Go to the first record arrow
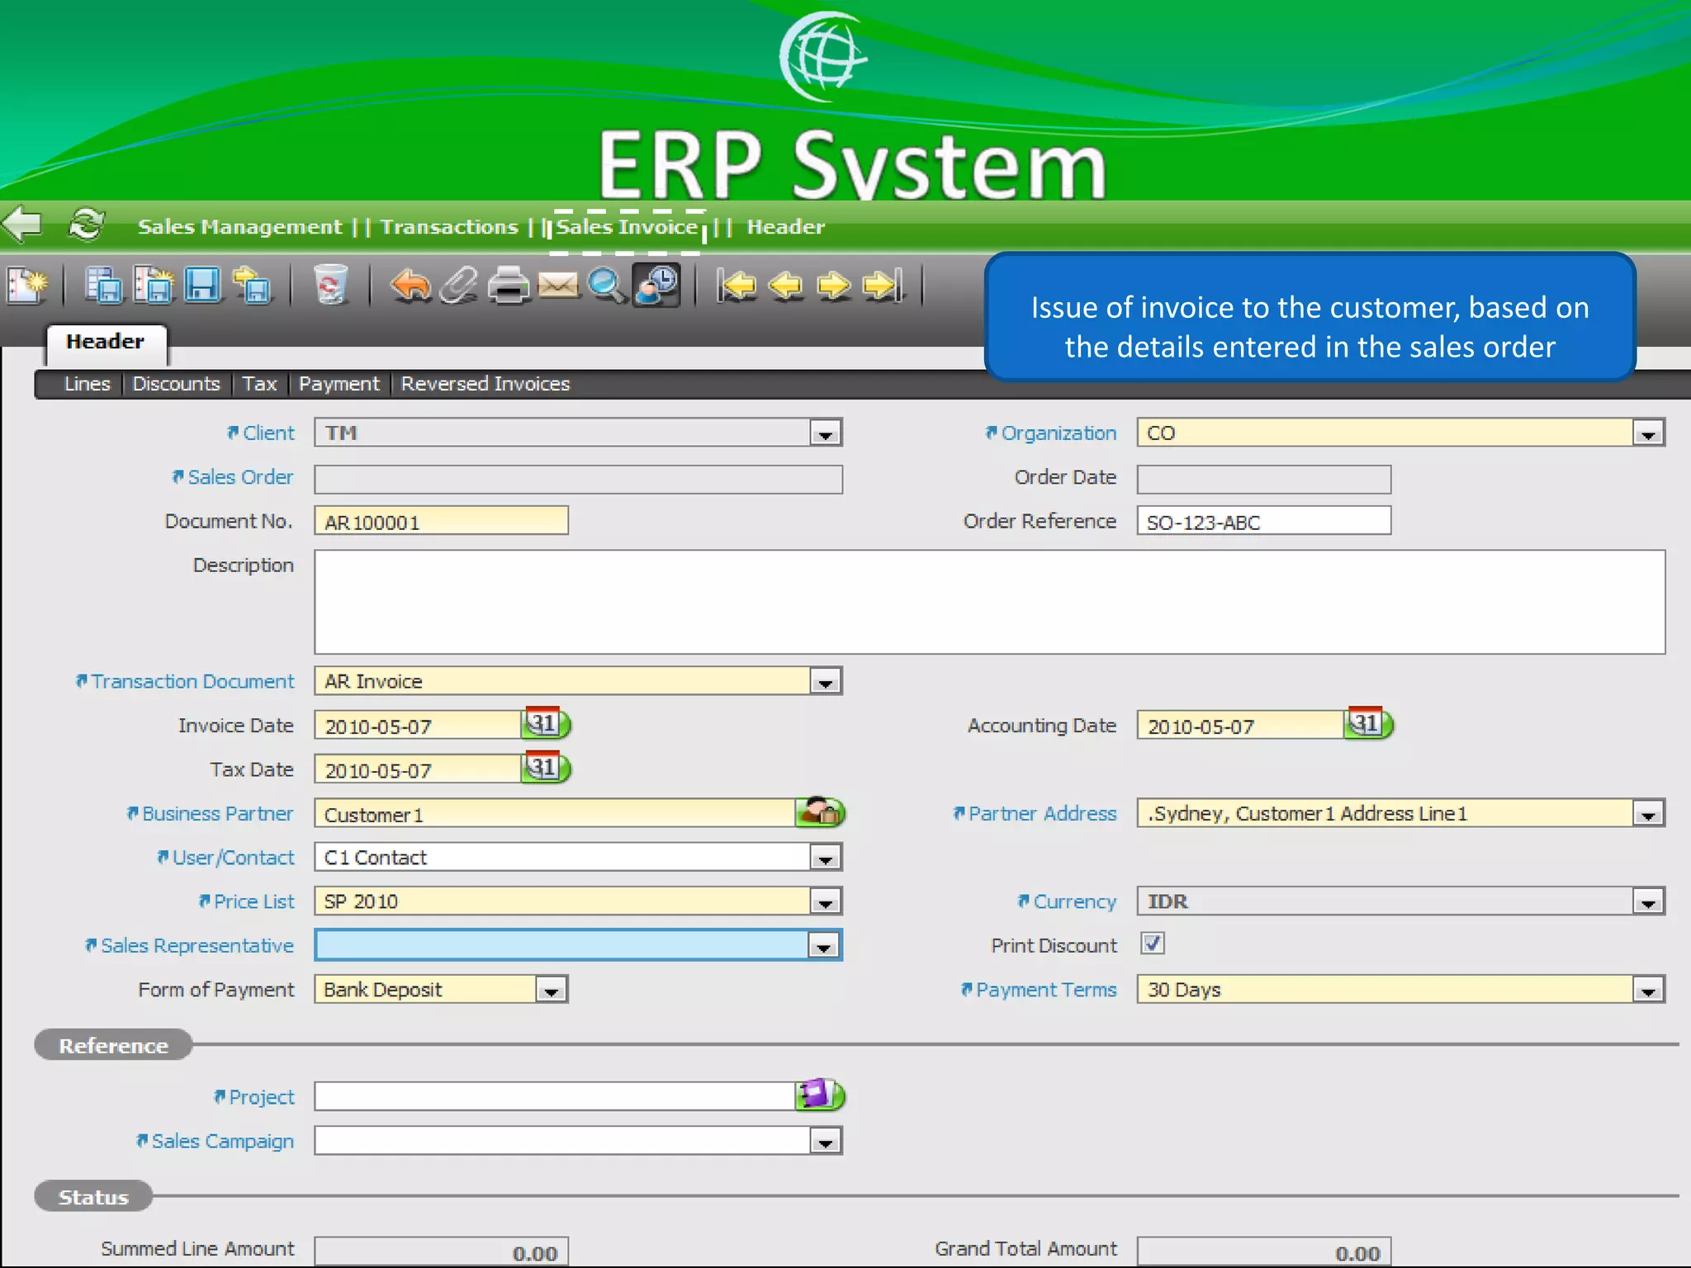 click(x=737, y=286)
